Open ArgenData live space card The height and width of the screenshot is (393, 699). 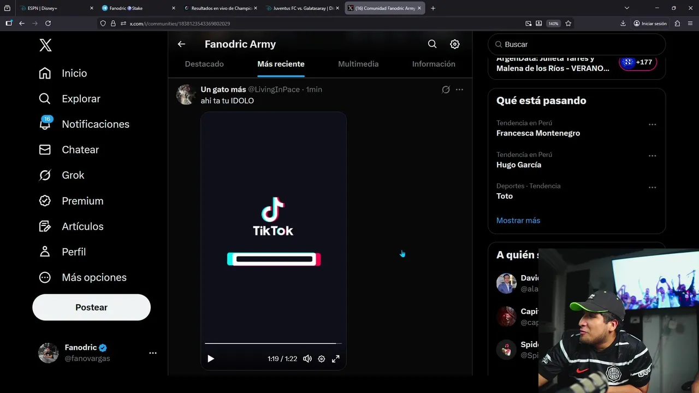[577, 63]
